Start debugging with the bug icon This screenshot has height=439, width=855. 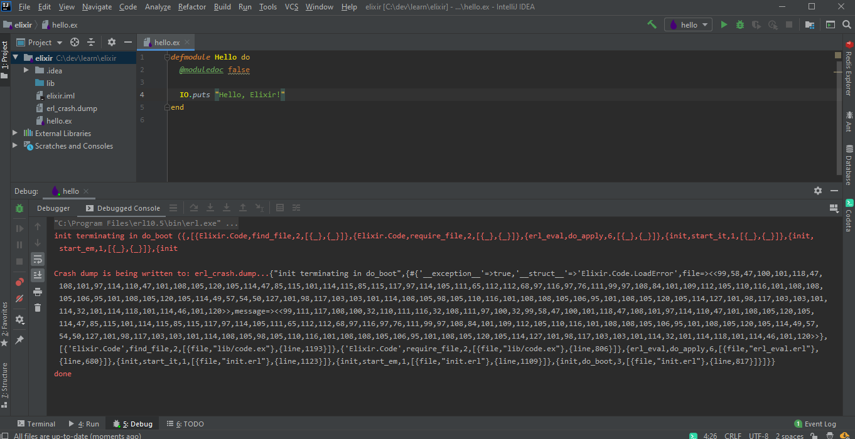coord(740,24)
